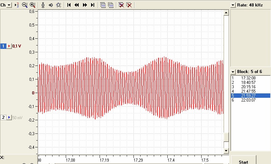The width and height of the screenshot is (271, 164).
Task: Click channel 1 scale 0,1 V label
Action: pyautogui.click(x=17, y=46)
